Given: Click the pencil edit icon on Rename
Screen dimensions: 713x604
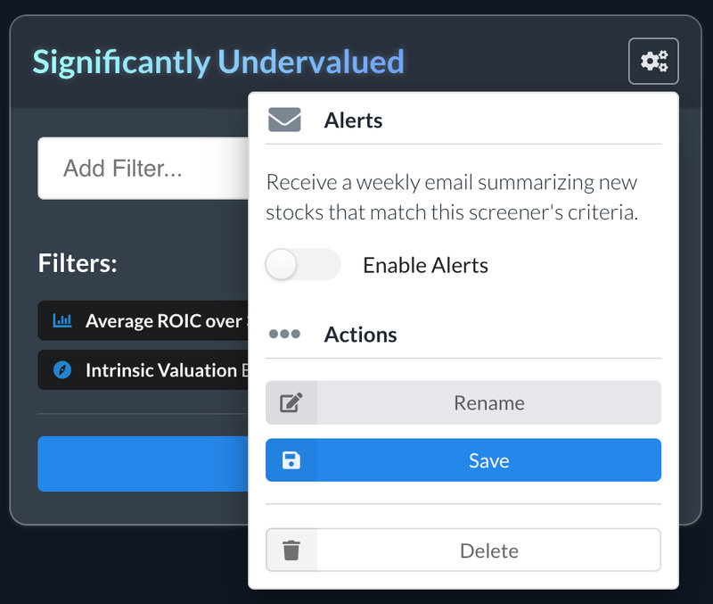Looking at the screenshot, I should pyautogui.click(x=291, y=403).
